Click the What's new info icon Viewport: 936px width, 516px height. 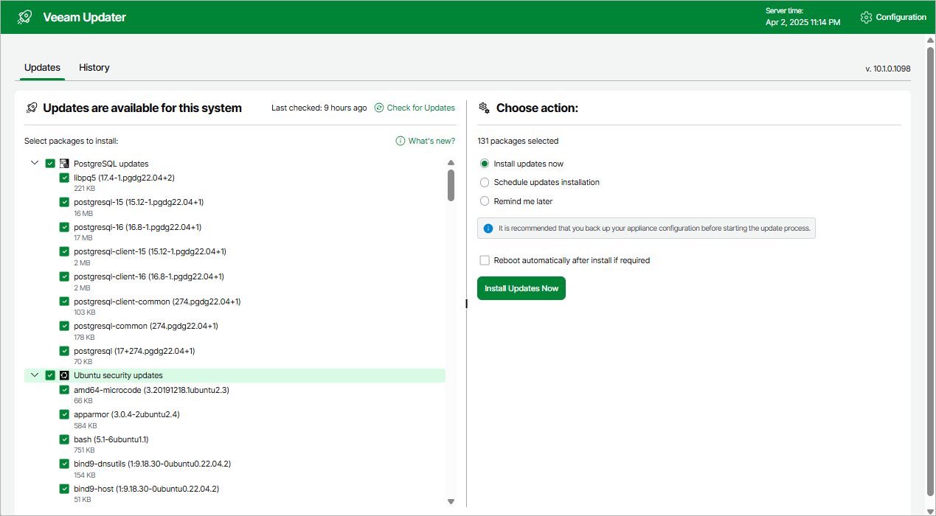401,141
